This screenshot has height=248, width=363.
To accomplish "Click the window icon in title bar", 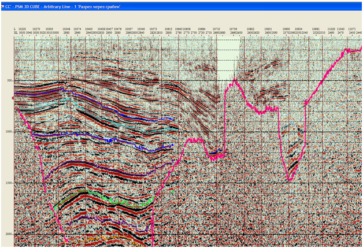I will (3, 7).
